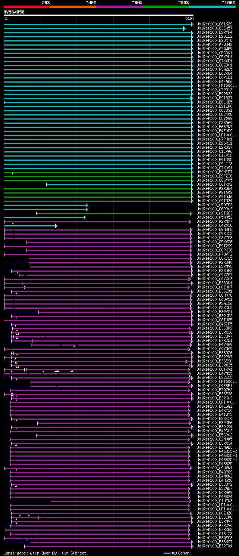The width and height of the screenshot is (239, 556).
Task: Select hit label UniRef100_A7PMA1
Action: click(214, 139)
